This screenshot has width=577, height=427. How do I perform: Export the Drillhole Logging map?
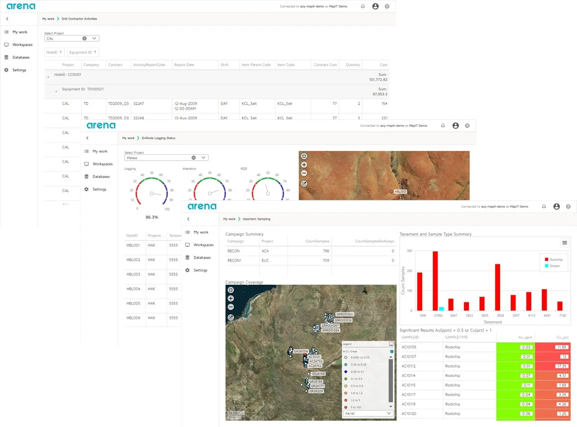[304, 184]
